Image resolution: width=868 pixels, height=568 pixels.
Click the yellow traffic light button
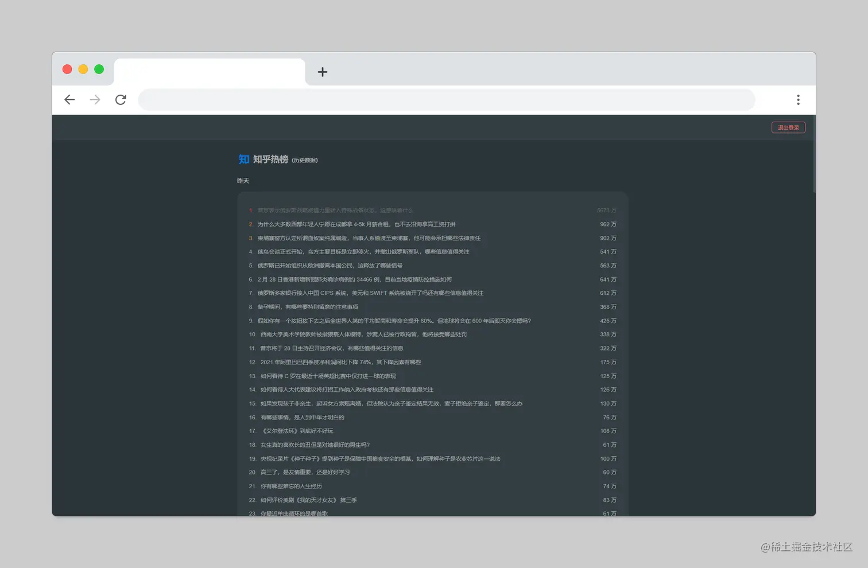tap(83, 69)
